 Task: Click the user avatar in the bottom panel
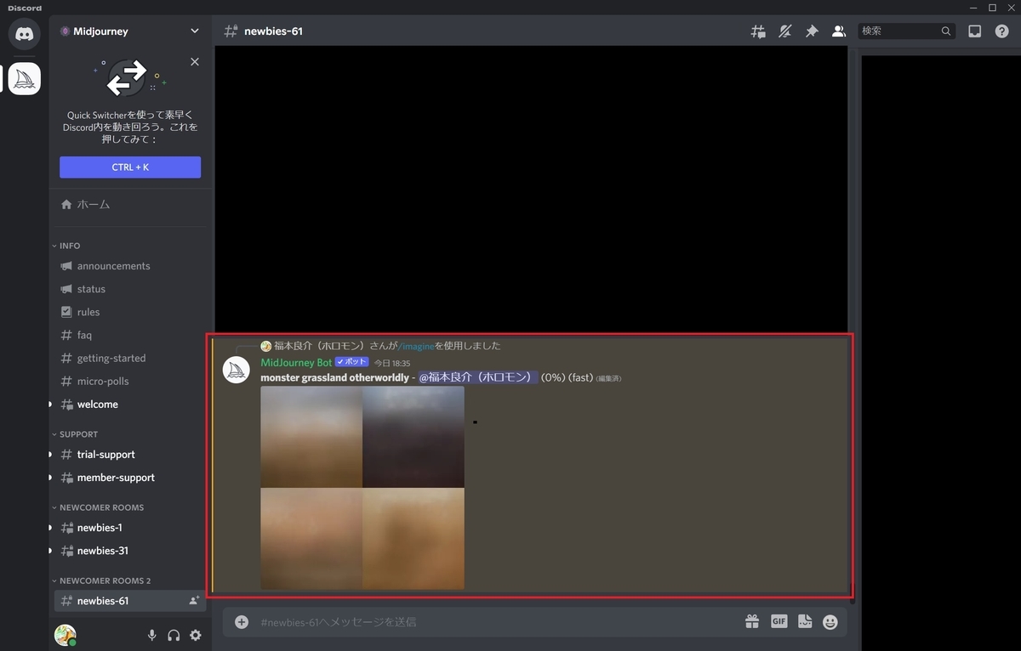(66, 635)
